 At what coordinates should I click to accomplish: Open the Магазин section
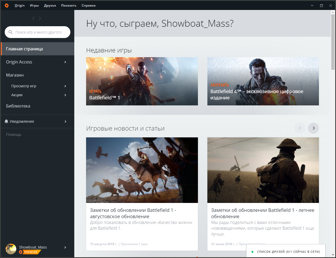tap(15, 75)
